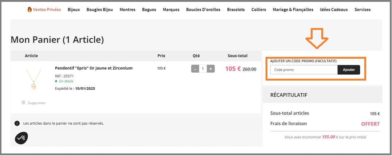Click the Ajouter promo code button
Image resolution: width=392 pixels, height=156 pixels.
[349, 70]
